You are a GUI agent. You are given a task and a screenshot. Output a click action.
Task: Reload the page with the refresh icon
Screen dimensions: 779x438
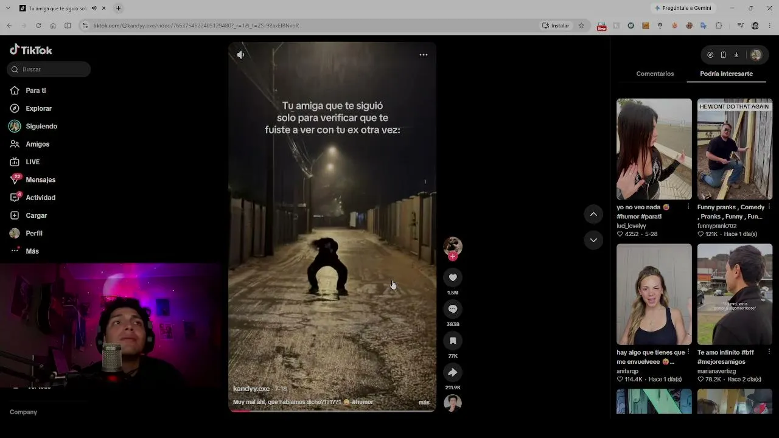pos(38,26)
